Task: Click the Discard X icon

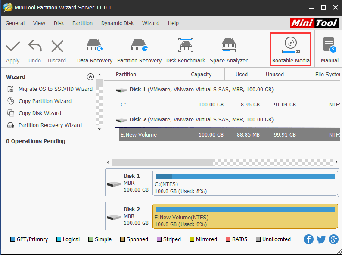Action: pos(57,46)
